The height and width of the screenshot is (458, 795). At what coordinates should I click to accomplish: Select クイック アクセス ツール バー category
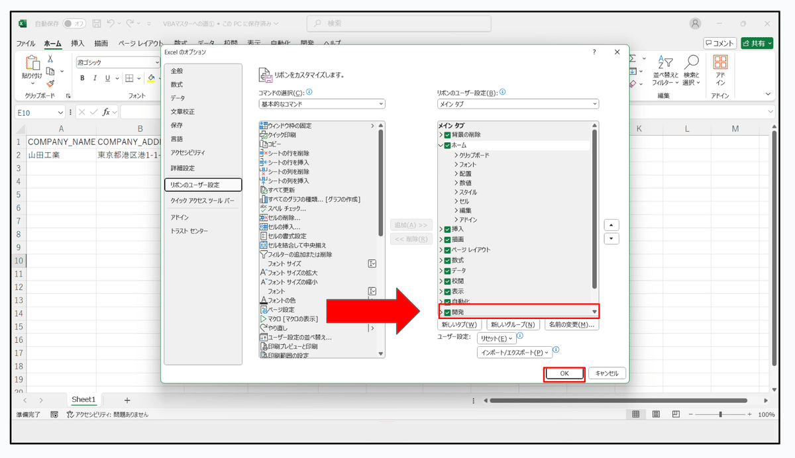pyautogui.click(x=203, y=201)
